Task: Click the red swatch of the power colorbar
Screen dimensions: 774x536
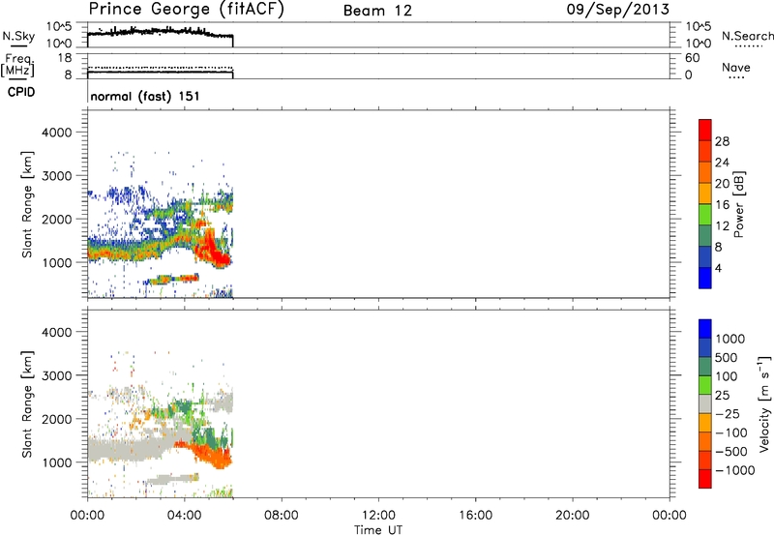Action: pos(705,130)
